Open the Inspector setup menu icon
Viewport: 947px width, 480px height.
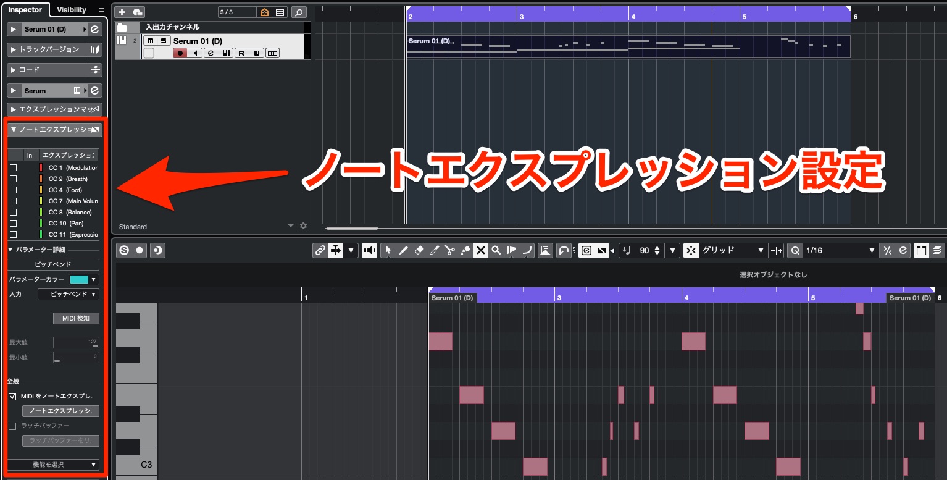tap(101, 10)
